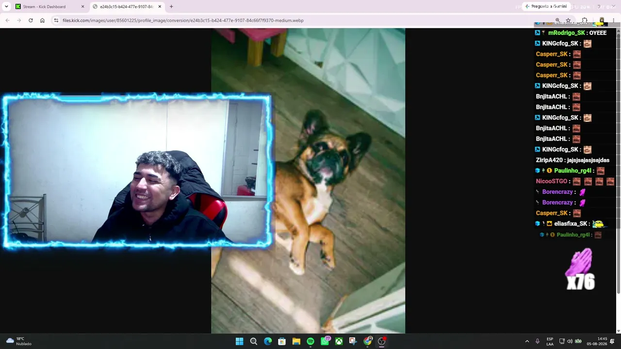Close the Stream - Kick Dashboard tab
Image resolution: width=621 pixels, height=349 pixels.
pos(82,7)
